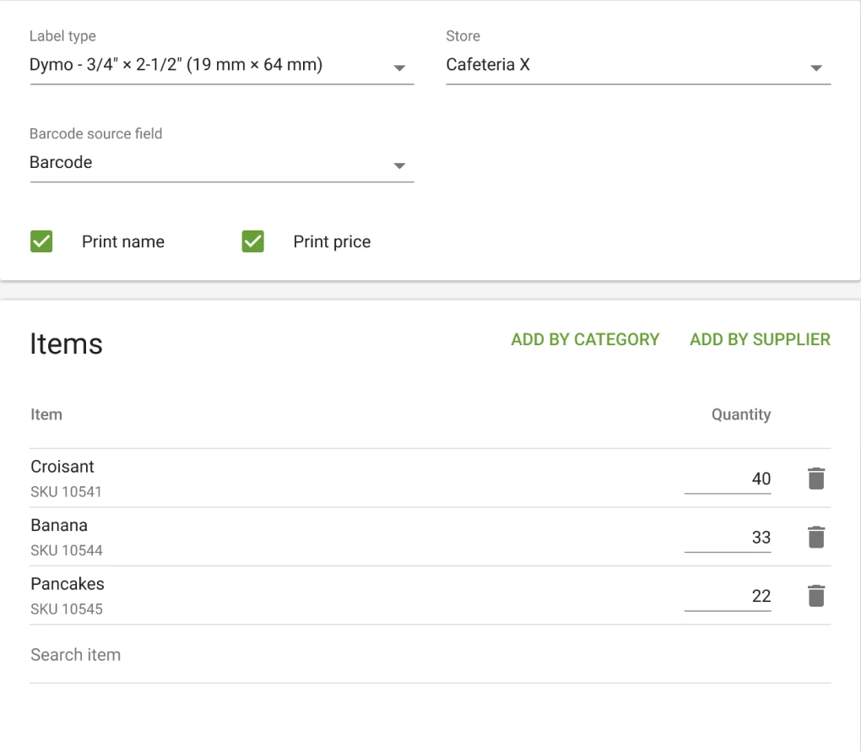Select the Croisant item name

(x=62, y=467)
